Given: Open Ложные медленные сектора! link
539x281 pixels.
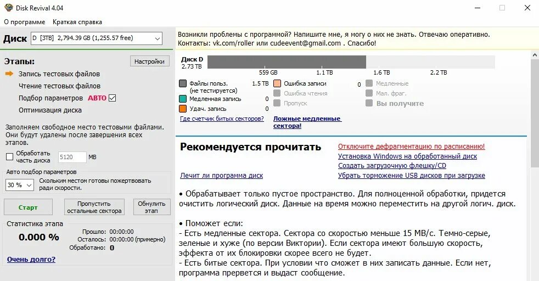Looking at the screenshot, I should coord(307,122).
